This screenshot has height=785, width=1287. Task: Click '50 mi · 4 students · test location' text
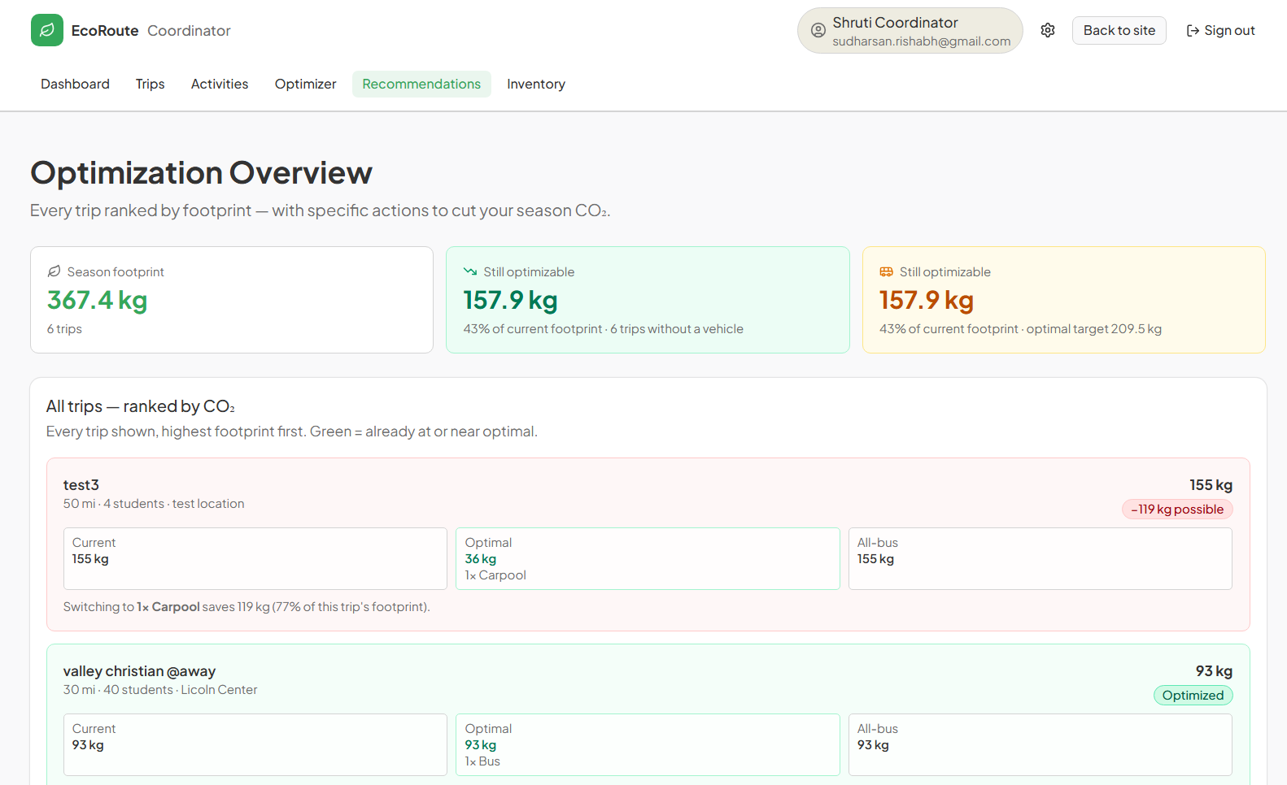pyautogui.click(x=154, y=504)
